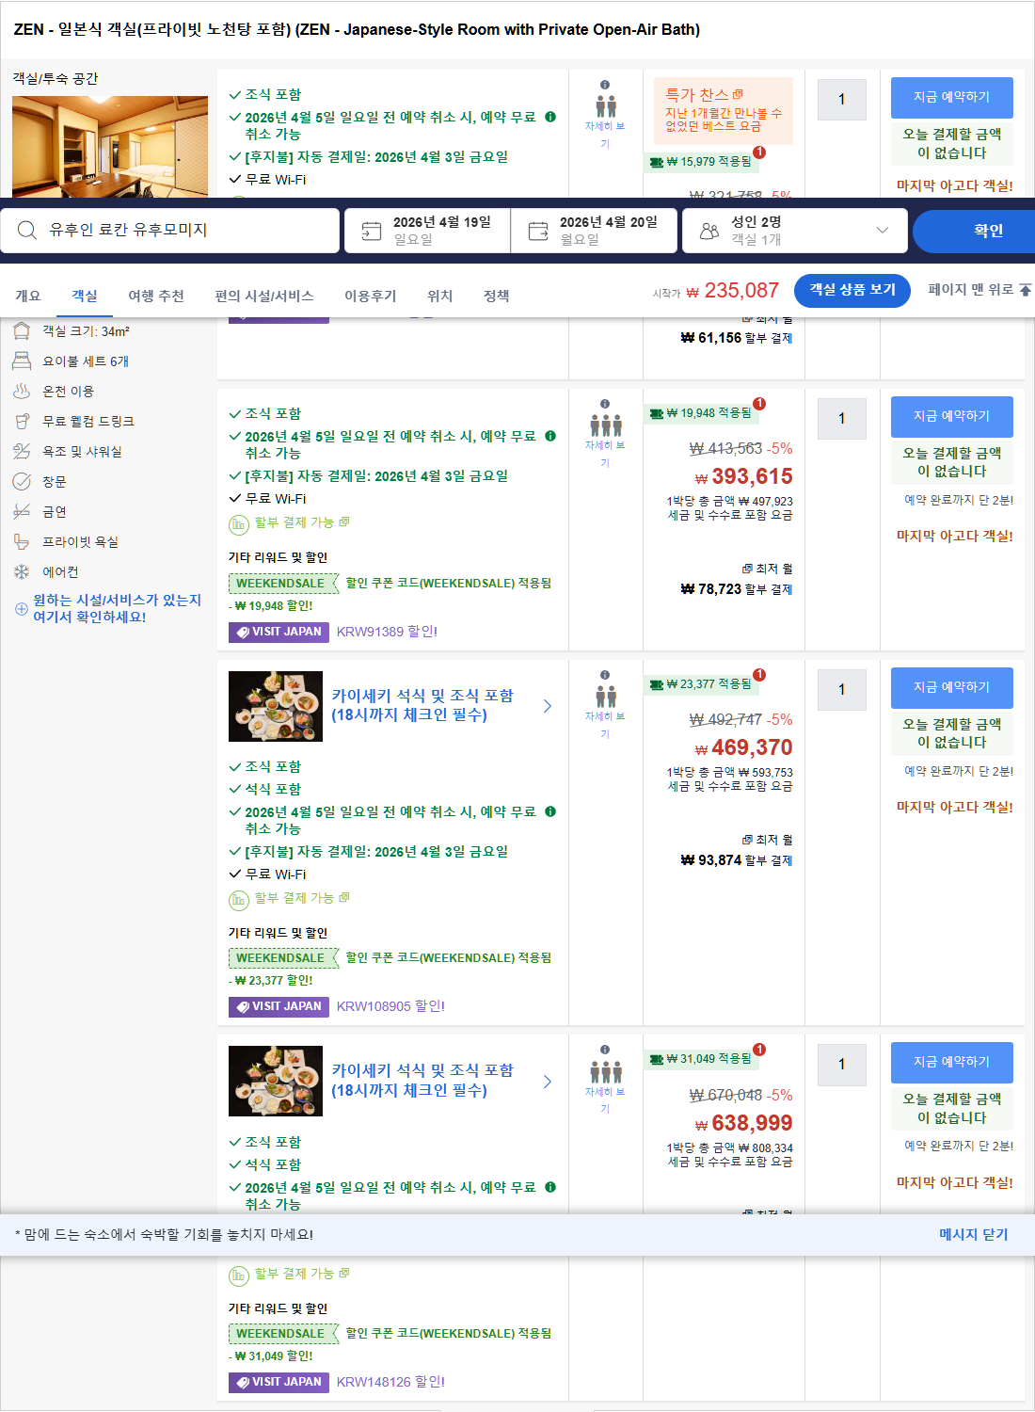Expand the 카이세키 석식 및 조식 포함 plan details
The image size is (1035, 1412).
pos(547,705)
